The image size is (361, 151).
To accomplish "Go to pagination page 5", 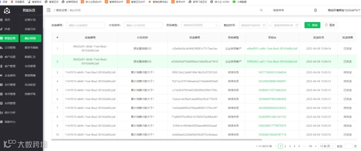I will (299, 146).
